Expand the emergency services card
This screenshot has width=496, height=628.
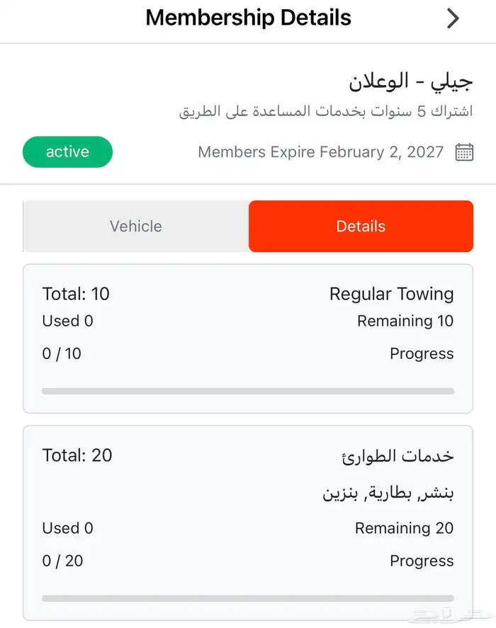coord(248,517)
